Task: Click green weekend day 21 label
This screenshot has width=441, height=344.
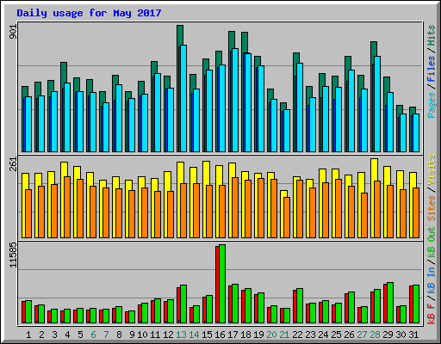Action: (284, 335)
